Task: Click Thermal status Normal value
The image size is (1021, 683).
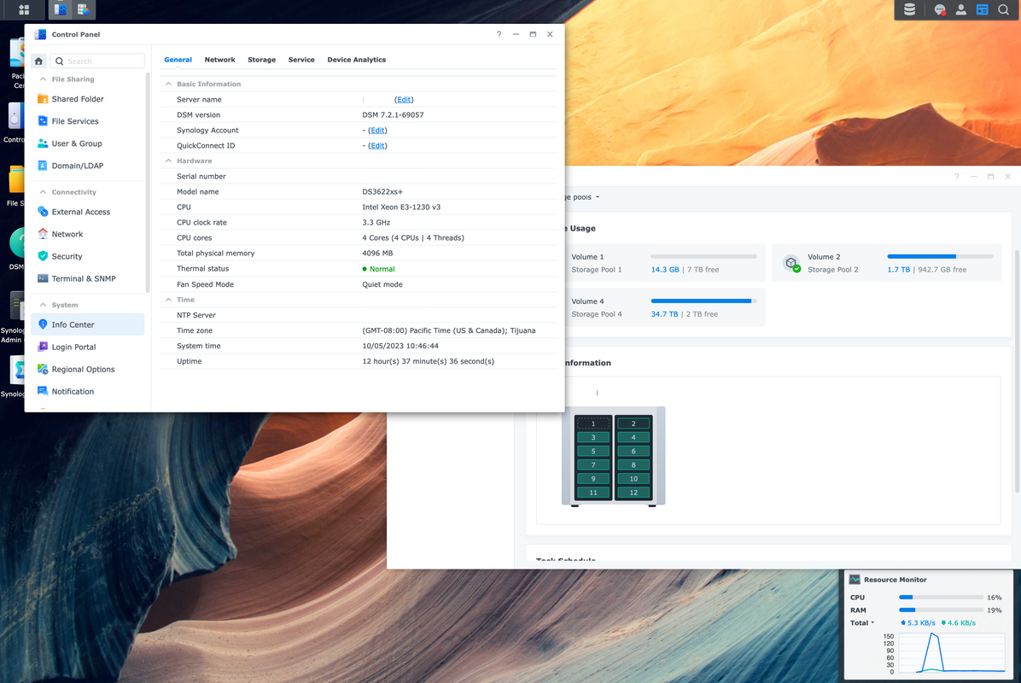Action: (382, 269)
